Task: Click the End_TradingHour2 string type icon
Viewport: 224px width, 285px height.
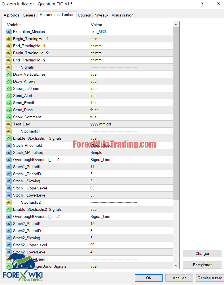Action: click(x=9, y=60)
